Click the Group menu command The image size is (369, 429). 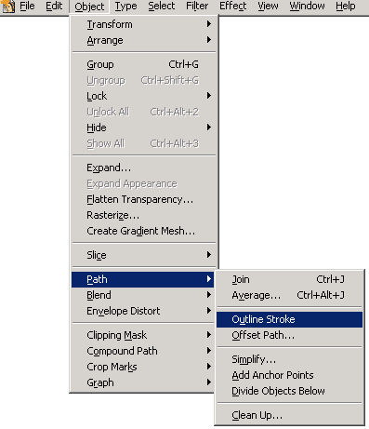coord(143,64)
